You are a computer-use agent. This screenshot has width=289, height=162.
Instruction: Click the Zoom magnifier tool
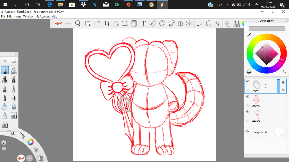tap(78, 24)
